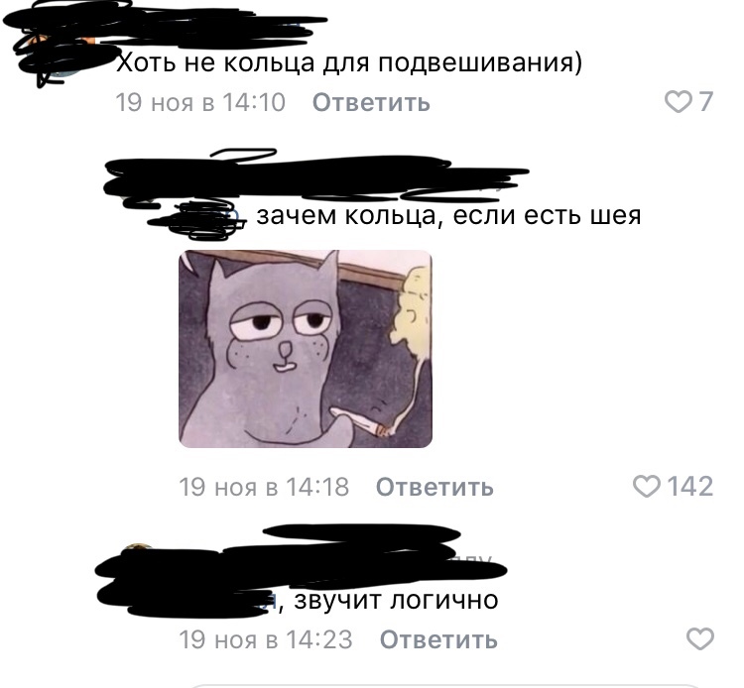The height and width of the screenshot is (688, 744).
Task: Click the like count showing 7
Action: tap(706, 102)
